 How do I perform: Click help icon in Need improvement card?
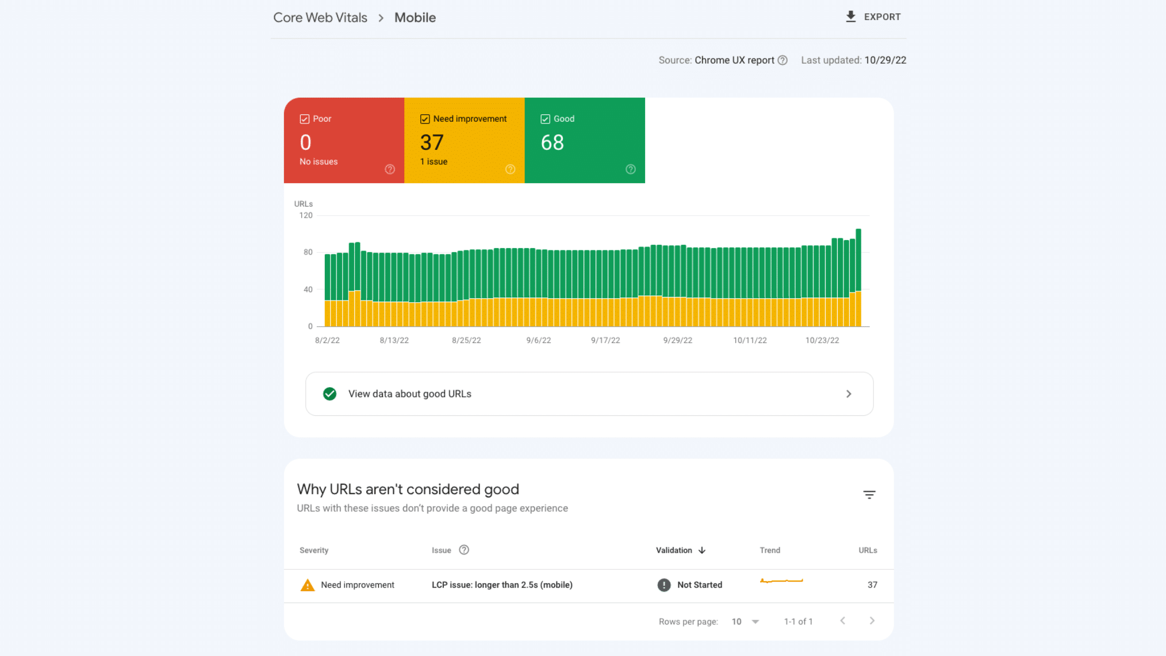510,169
